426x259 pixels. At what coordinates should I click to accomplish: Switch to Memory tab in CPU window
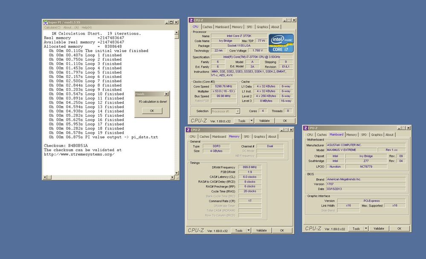pos(237,27)
